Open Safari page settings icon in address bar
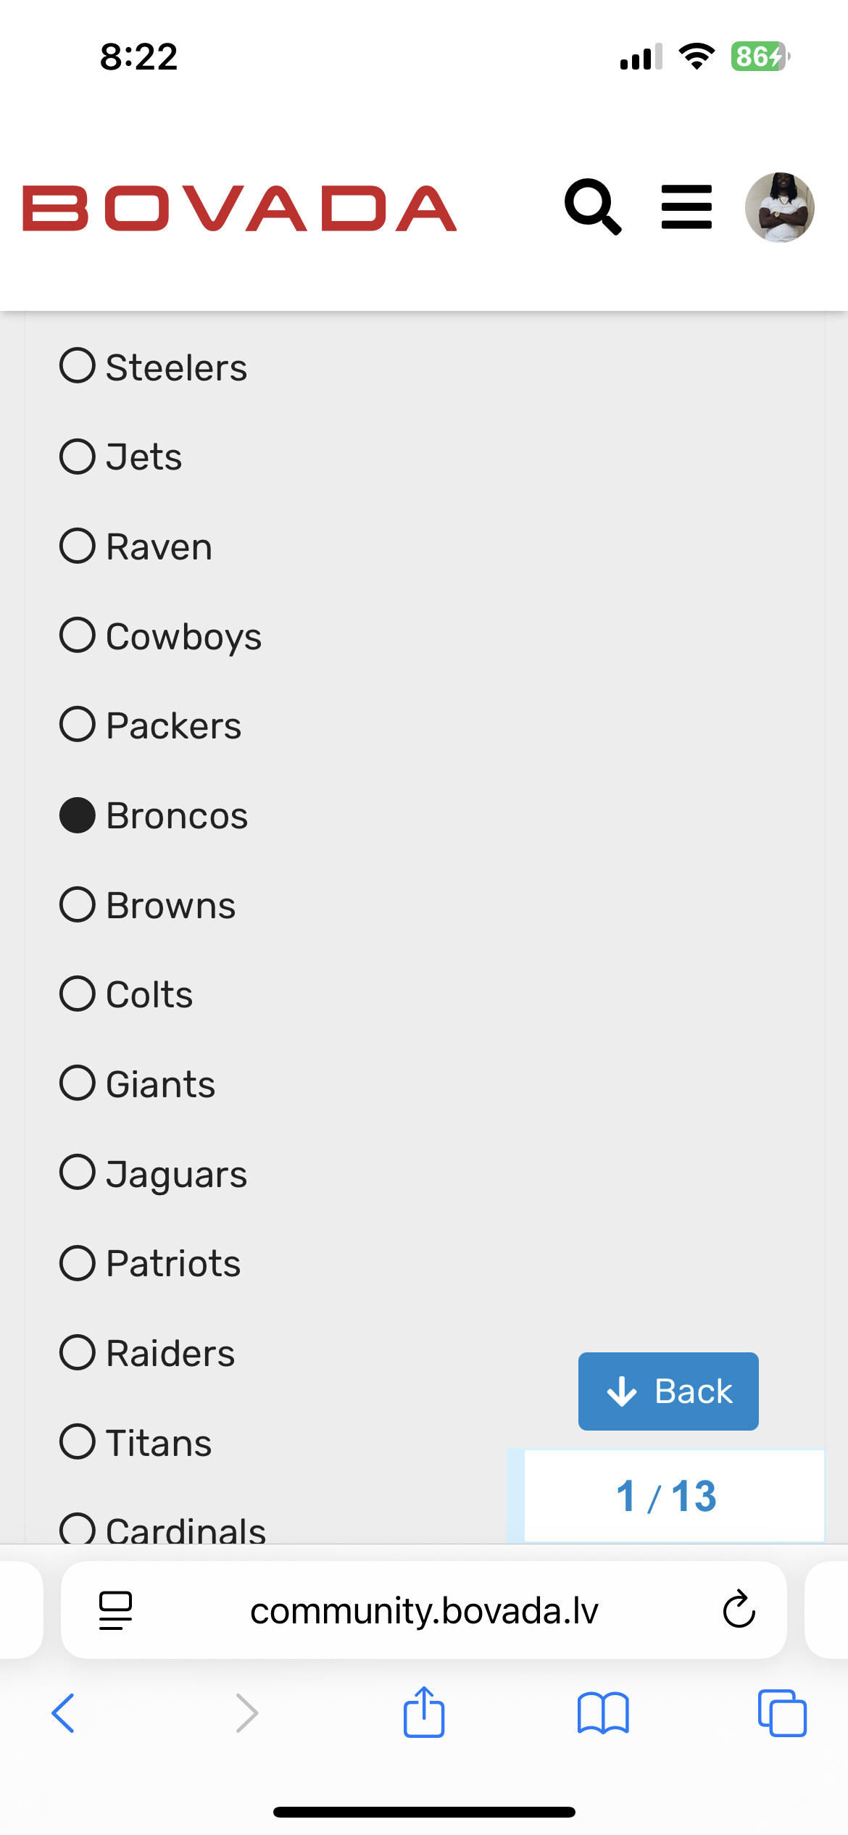The width and height of the screenshot is (848, 1835). (115, 1610)
